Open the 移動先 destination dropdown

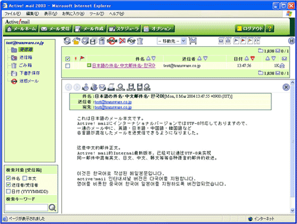click(x=172, y=41)
